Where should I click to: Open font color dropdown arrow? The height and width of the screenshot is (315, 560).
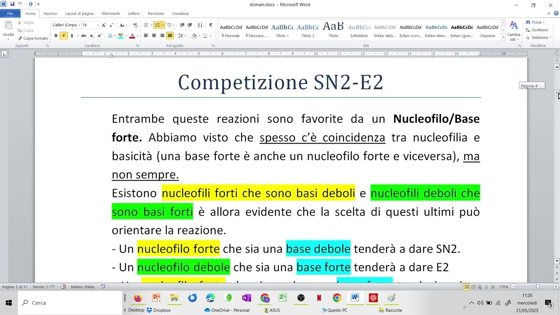click(x=137, y=35)
